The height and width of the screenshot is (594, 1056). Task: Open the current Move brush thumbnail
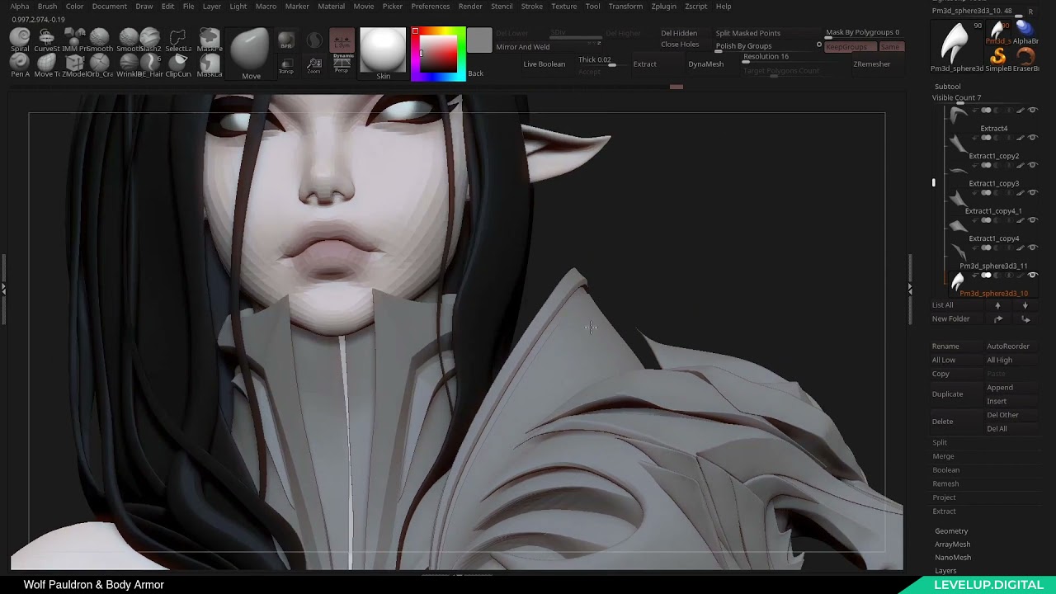pyautogui.click(x=250, y=53)
